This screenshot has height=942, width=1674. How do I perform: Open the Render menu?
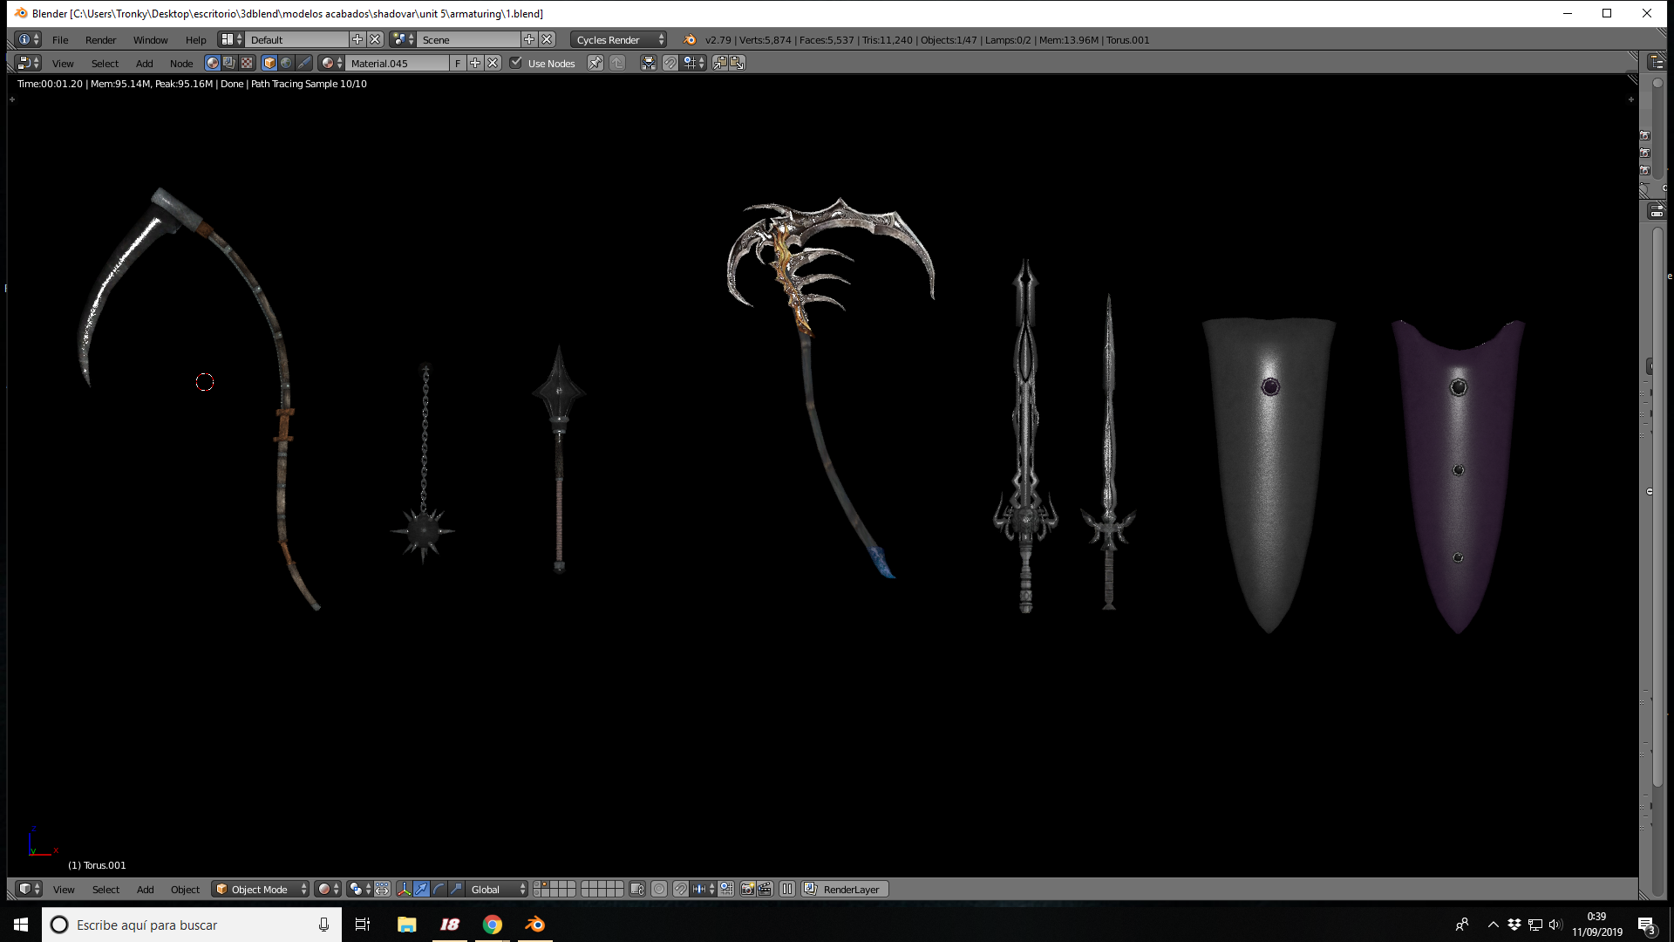(x=100, y=39)
